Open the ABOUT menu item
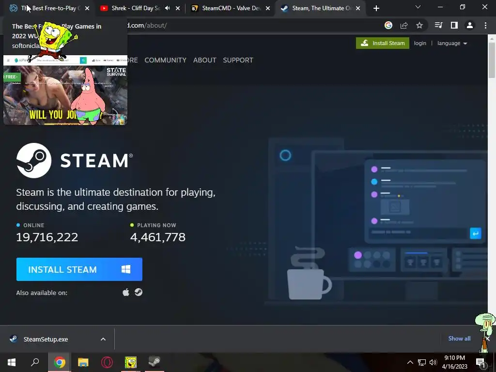The width and height of the screenshot is (496, 372). point(205,60)
